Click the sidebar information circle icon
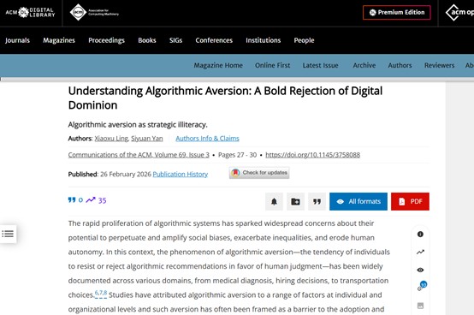The height and width of the screenshot is (315, 474). click(420, 234)
